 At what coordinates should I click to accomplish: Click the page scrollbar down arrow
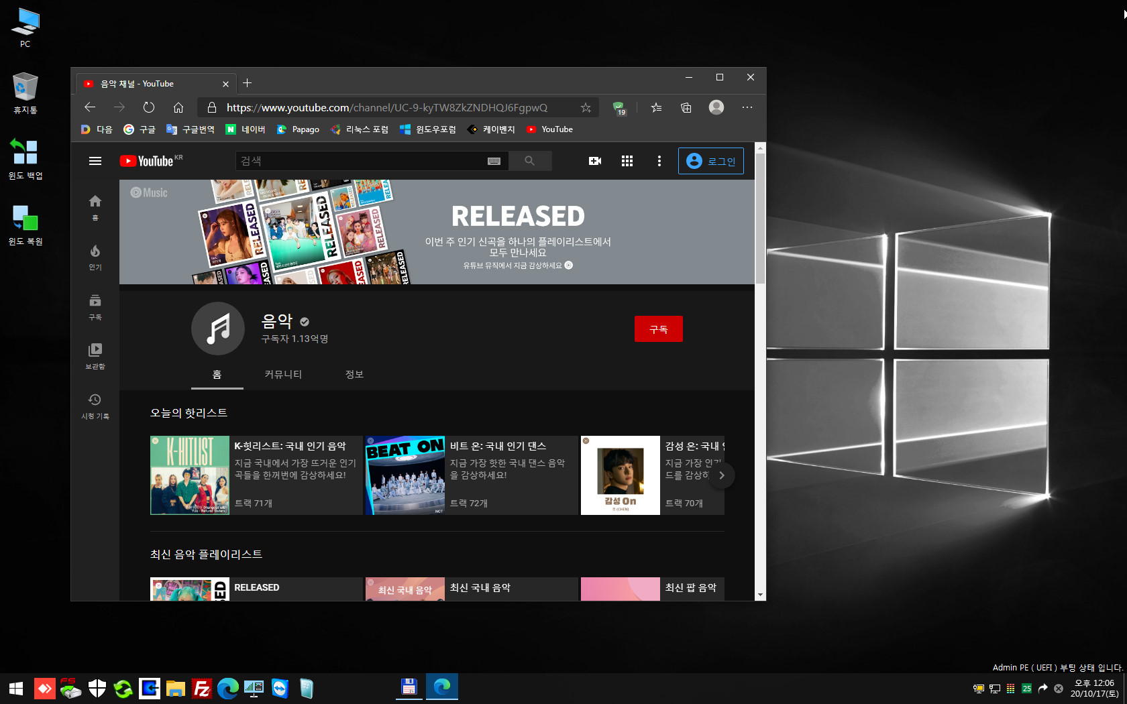[x=760, y=595]
